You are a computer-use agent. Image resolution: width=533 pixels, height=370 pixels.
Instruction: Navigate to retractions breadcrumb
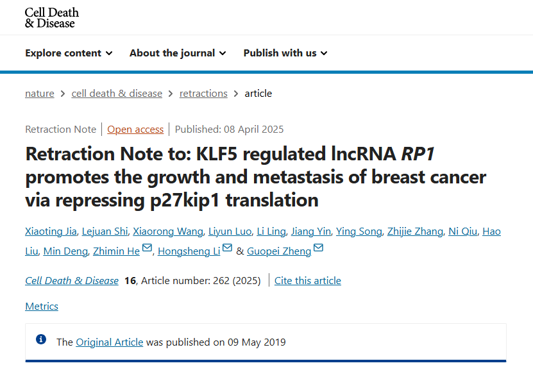pyautogui.click(x=203, y=94)
